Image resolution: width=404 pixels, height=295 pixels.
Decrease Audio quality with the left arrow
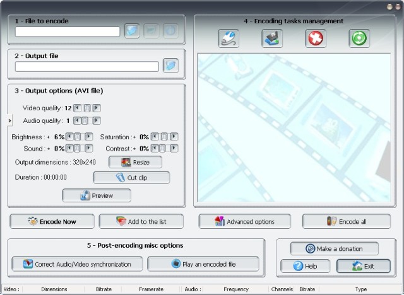76,120
